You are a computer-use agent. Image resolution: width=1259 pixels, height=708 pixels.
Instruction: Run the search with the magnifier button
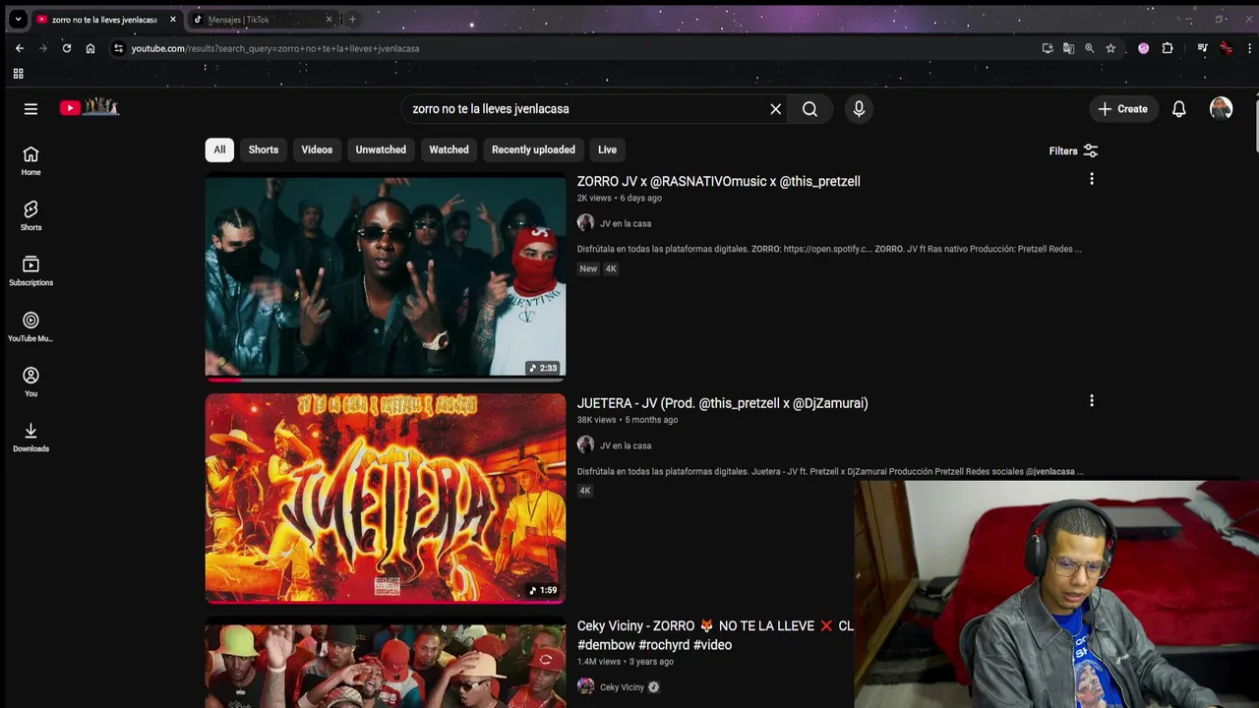(809, 109)
